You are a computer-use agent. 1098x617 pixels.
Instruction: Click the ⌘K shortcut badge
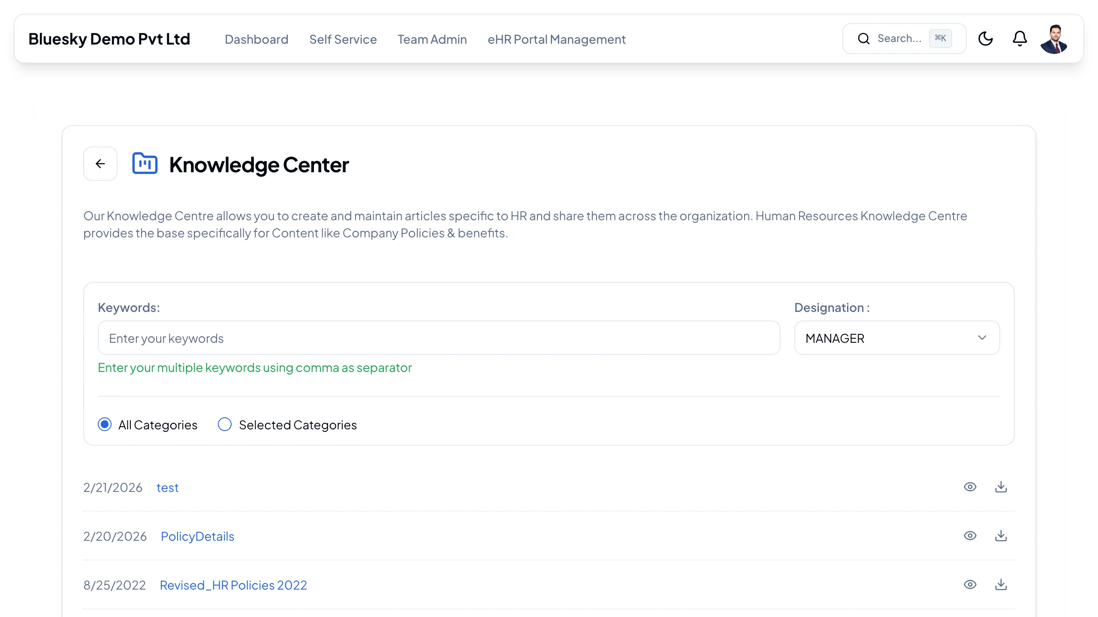(x=940, y=38)
